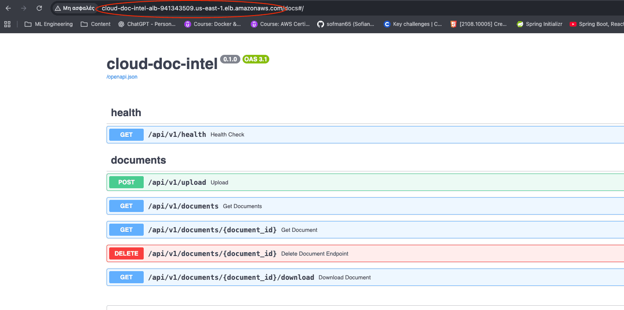The height and width of the screenshot is (310, 624).
Task: Open the Course: Docker bookmark
Action: point(212,24)
